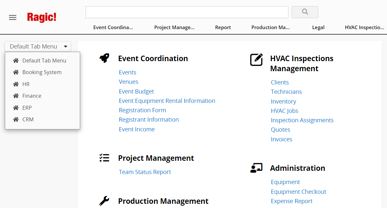The image size is (387, 208).
Task: Click the wrench icon beside Production Management
Action: coord(104,201)
